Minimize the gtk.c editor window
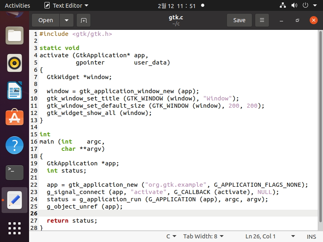 281,20
